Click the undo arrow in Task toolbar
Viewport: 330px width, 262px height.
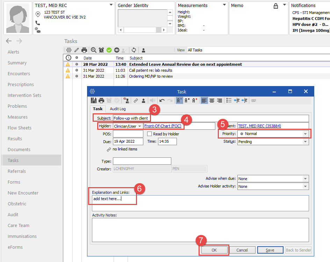coord(162,100)
